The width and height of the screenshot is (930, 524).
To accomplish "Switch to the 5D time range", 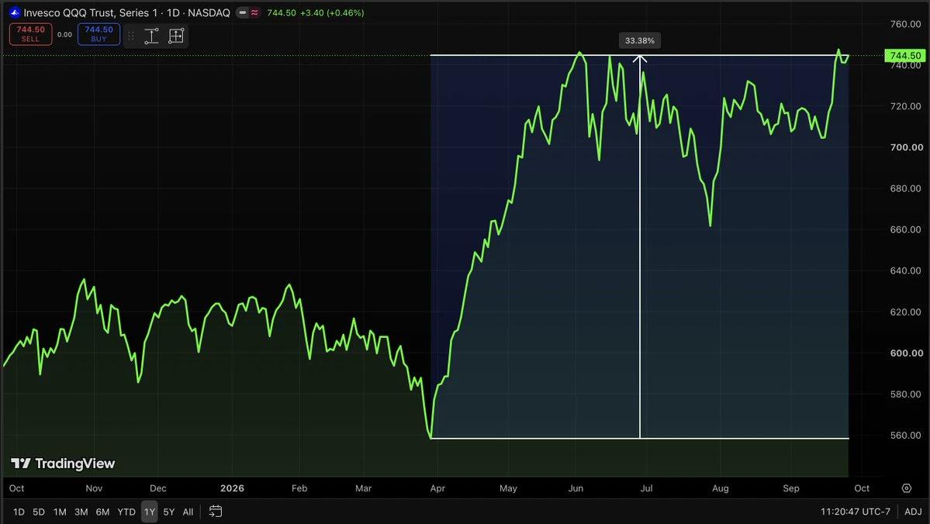I will point(39,512).
